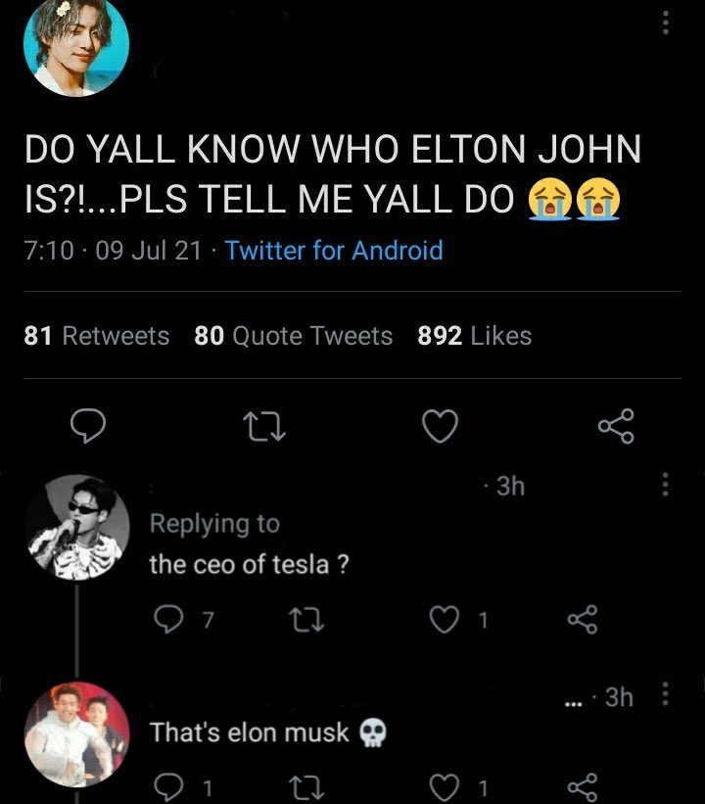Screen dimensions: 705x804
Task: Like the Elton John tweet
Action: pyautogui.click(x=440, y=425)
